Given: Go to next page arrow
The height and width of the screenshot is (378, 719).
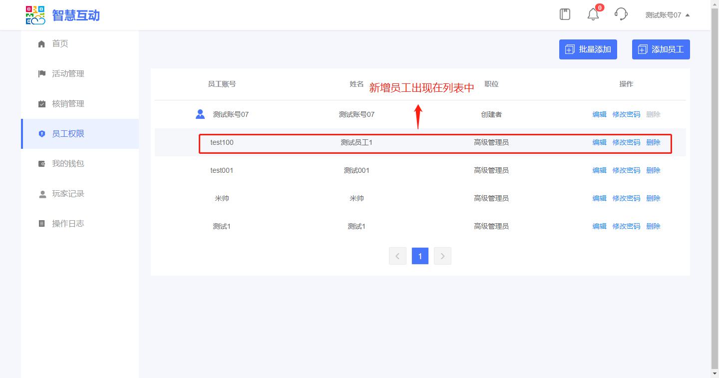Looking at the screenshot, I should click(442, 256).
